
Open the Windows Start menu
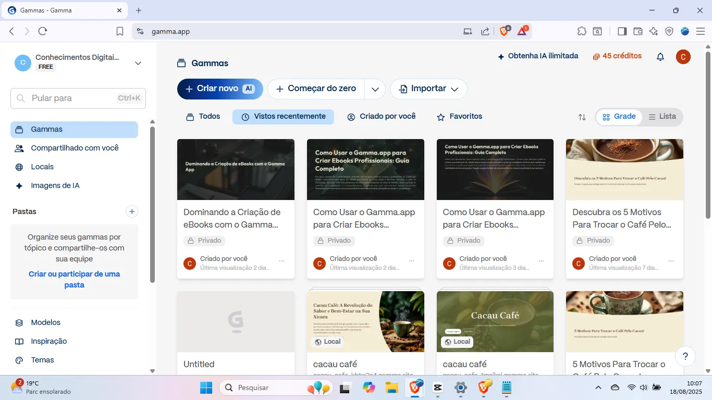206,387
